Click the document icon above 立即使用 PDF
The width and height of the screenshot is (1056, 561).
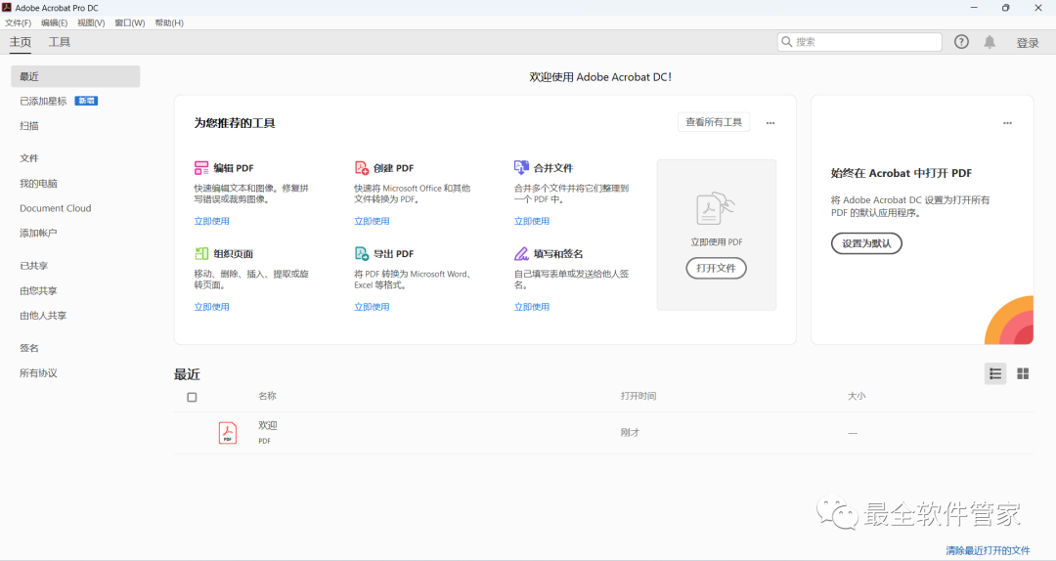715,209
